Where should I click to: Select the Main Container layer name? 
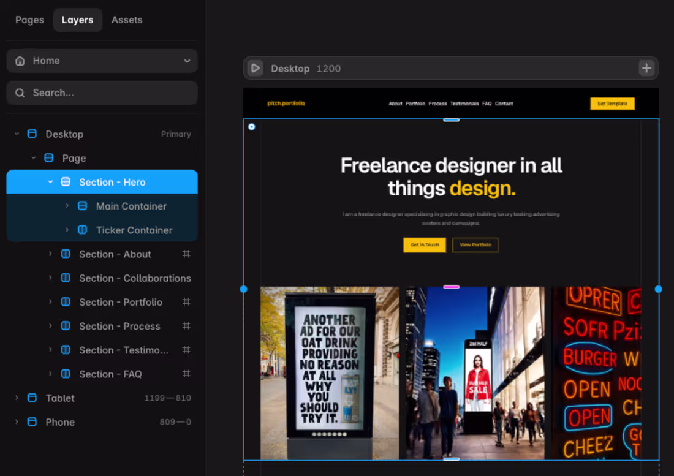[131, 206]
